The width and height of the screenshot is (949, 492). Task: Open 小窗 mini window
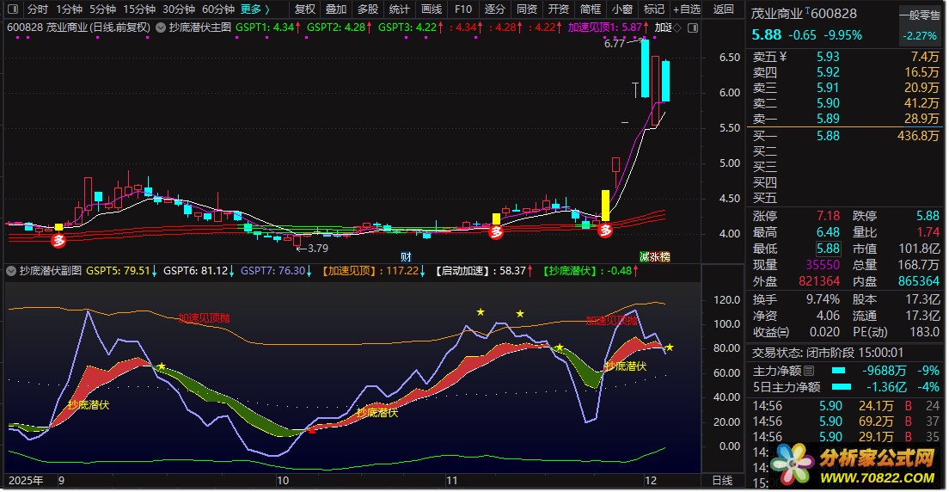tap(621, 9)
